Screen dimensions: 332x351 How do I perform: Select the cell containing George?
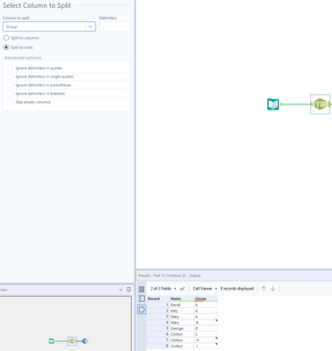pyautogui.click(x=182, y=328)
